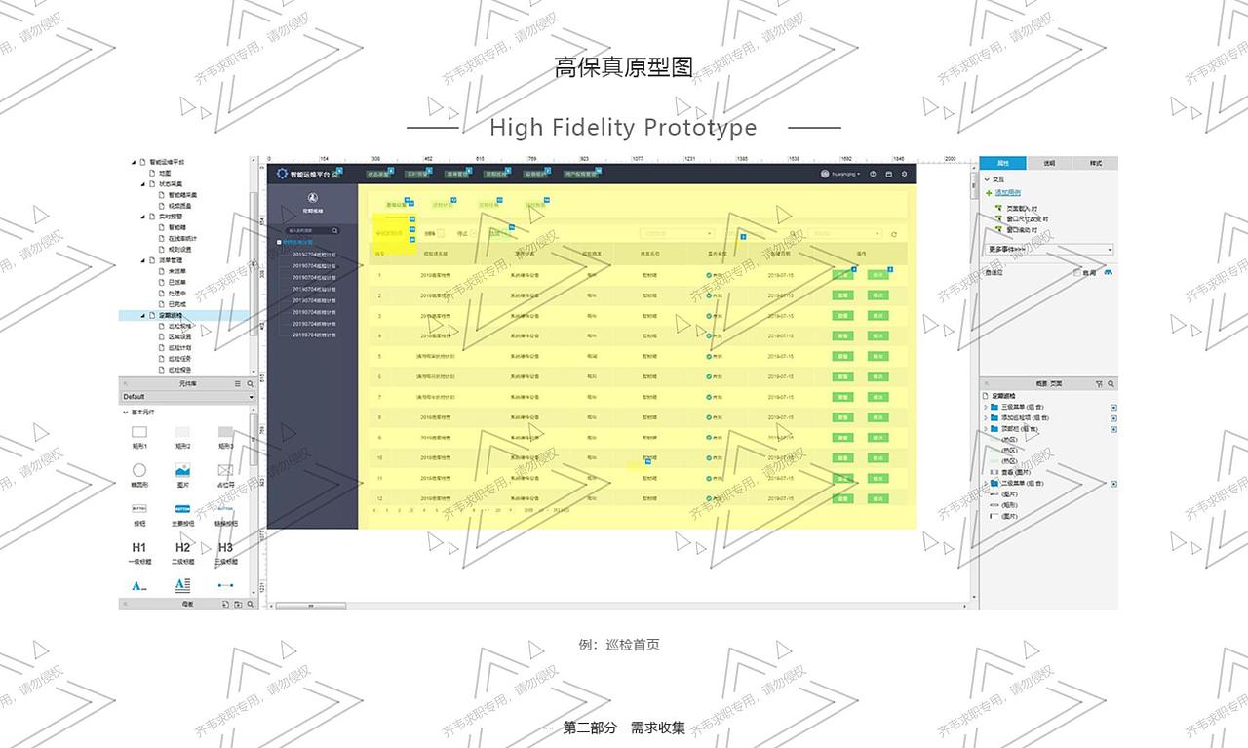Pick the 矩形2 rectangle widget

coord(182,436)
